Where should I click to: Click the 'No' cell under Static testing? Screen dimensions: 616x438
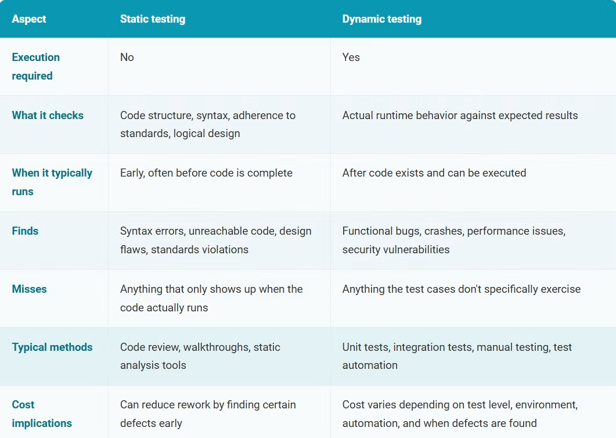(x=127, y=58)
